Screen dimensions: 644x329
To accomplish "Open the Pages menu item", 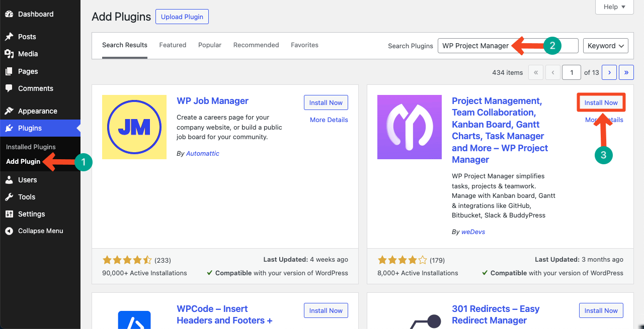I will pyautogui.click(x=40, y=71).
